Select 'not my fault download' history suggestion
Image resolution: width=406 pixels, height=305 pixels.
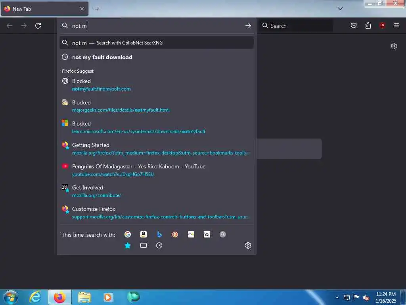[156, 57]
